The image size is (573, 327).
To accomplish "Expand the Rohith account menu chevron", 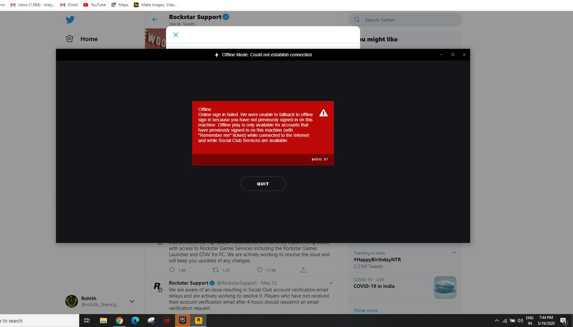I will 132,301.
